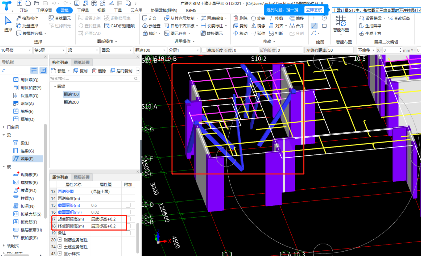Select the 移动 move tool
This screenshot has height=256, width=421.
coord(240,33)
